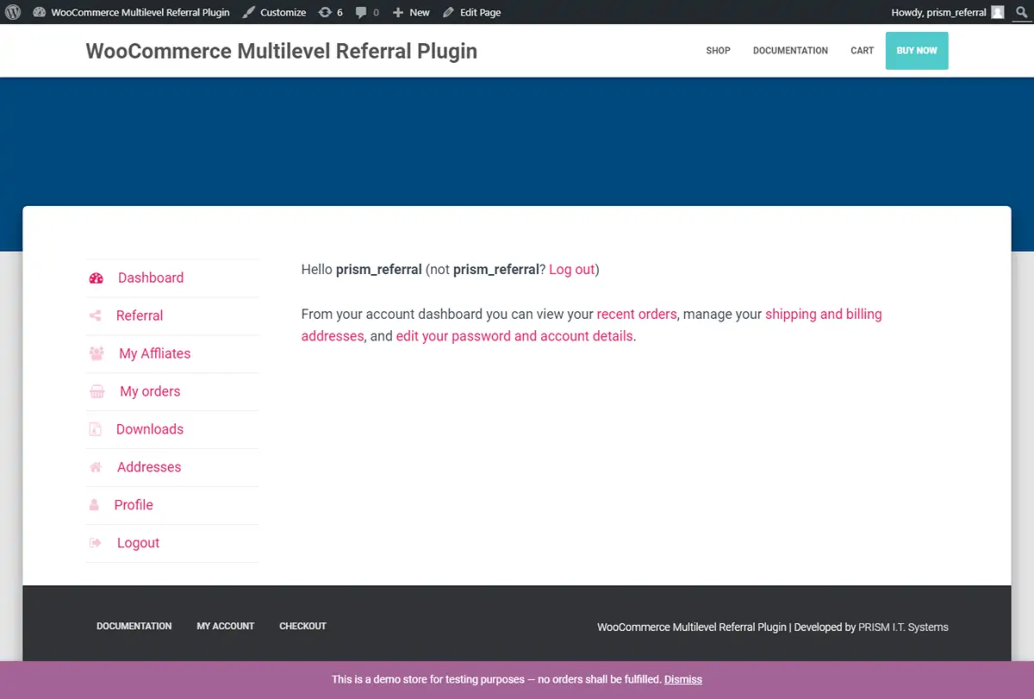Image resolution: width=1034 pixels, height=699 pixels.
Task: Click the Referral share icon
Action: click(96, 316)
